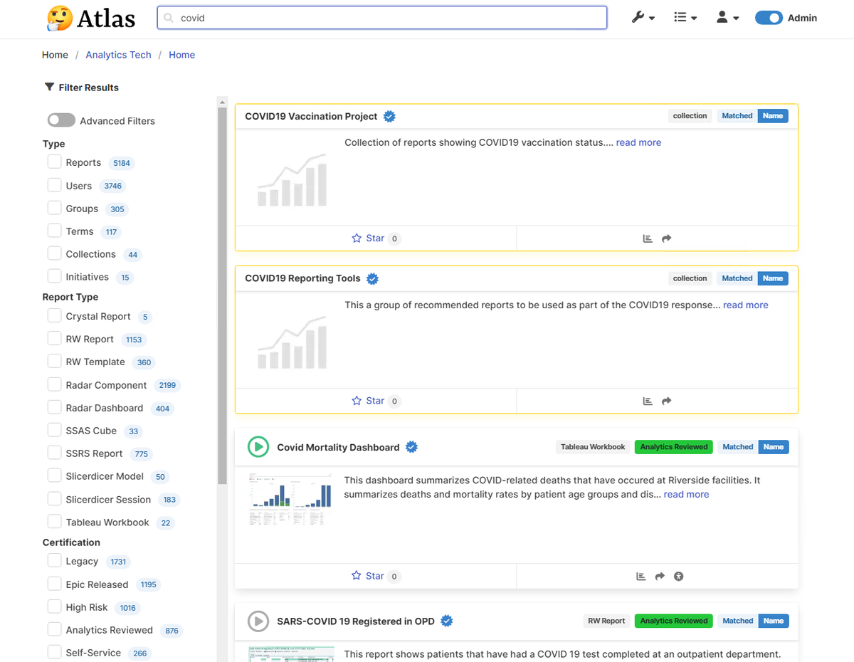The height and width of the screenshot is (662, 854).
Task: Click the Atlas logo icon
Action: [x=58, y=19]
